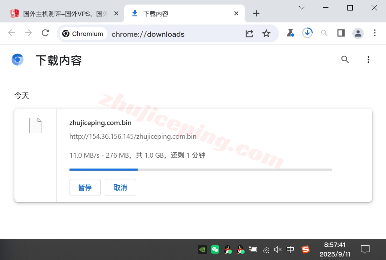The width and height of the screenshot is (386, 260).
Task: Open the taskbar clock and date
Action: tap(335, 249)
